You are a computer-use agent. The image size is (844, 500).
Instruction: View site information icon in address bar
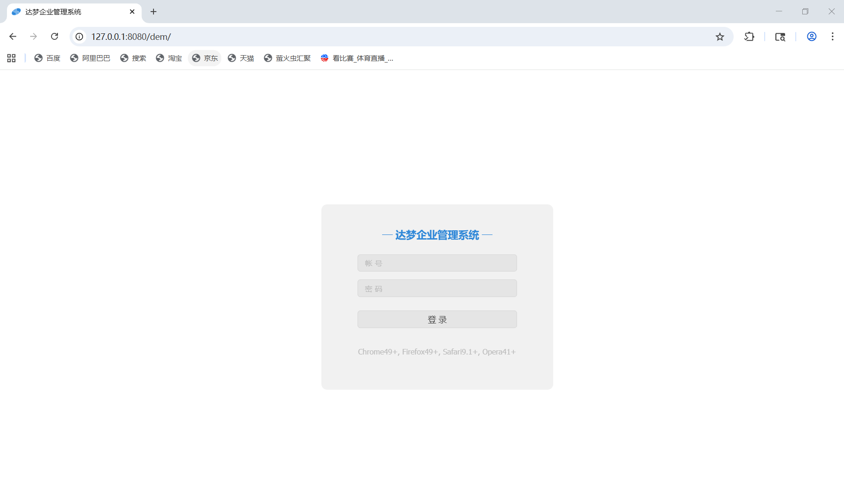point(80,37)
